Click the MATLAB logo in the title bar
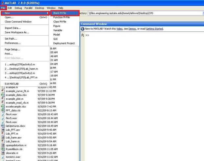Image resolution: width=204 pixels, height=161 pixels. coord(2,3)
